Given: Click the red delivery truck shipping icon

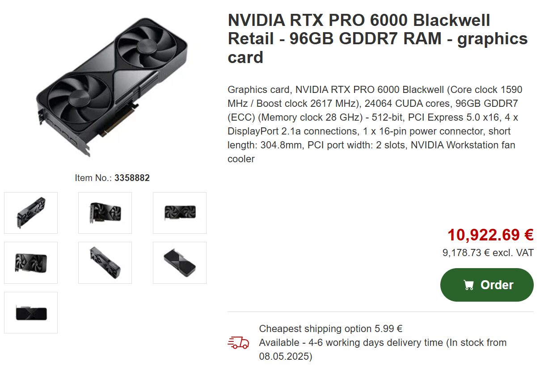Looking at the screenshot, I should pos(238,342).
